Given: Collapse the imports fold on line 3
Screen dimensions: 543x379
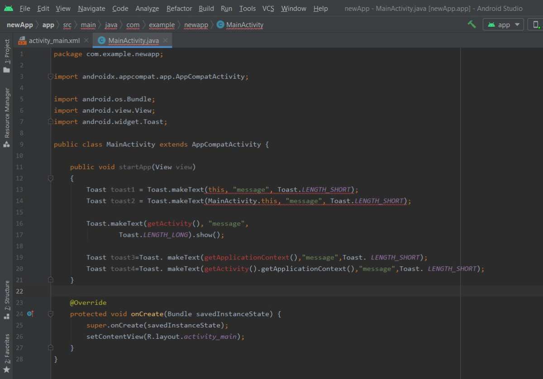Looking at the screenshot, I should pos(51,77).
